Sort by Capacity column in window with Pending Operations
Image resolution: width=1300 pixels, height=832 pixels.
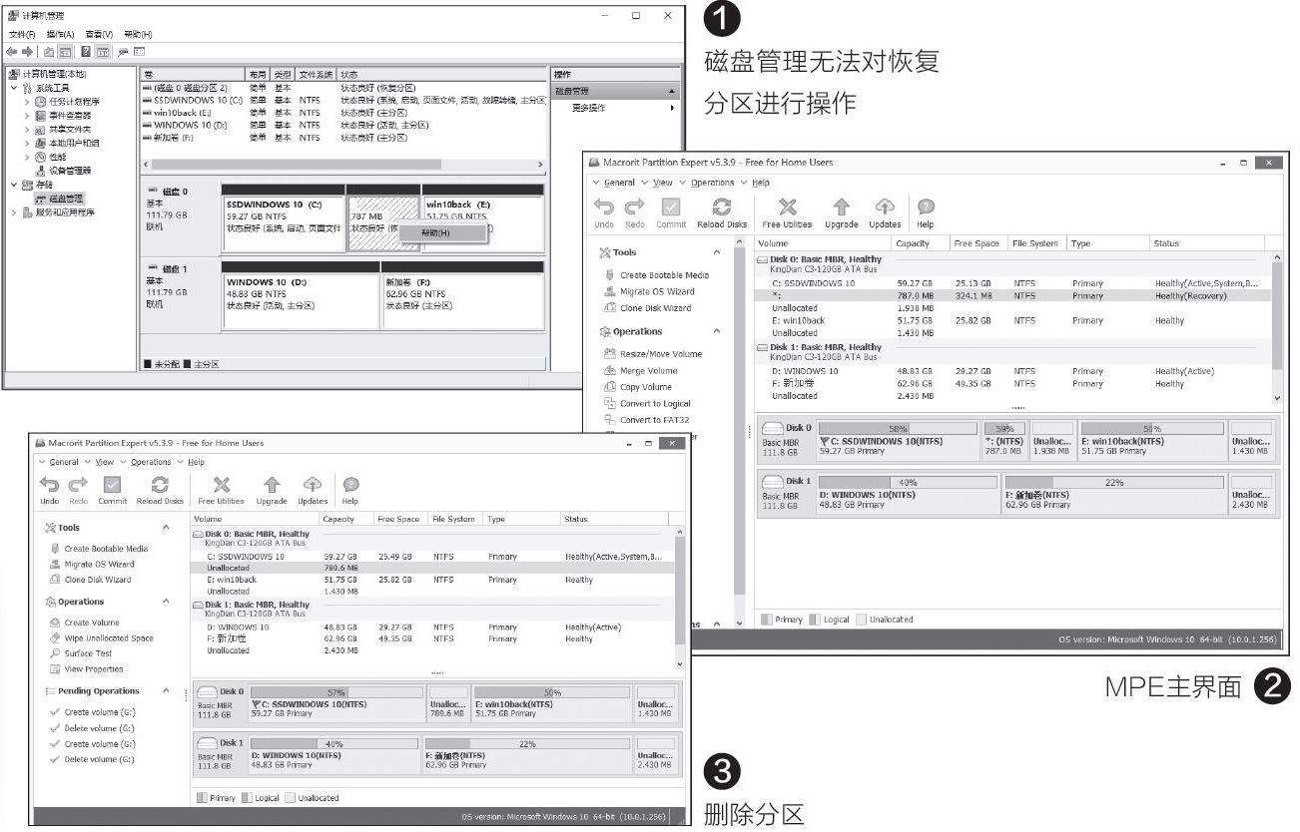click(x=346, y=519)
